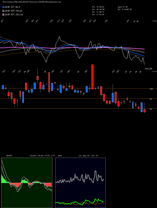
Task: Click the dark blue ADX chart panel
Action: pos(80,183)
